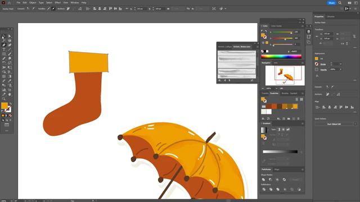This screenshot has height=202, width=360.
Task: Open the Effect menu
Action: tap(57, 2)
